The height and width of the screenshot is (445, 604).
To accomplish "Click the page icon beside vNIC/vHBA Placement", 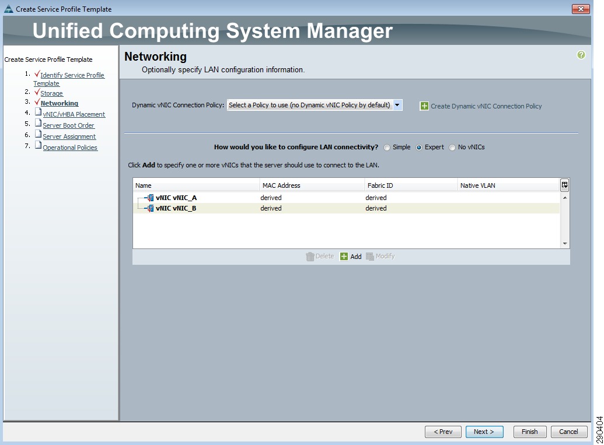I will pyautogui.click(x=38, y=111).
